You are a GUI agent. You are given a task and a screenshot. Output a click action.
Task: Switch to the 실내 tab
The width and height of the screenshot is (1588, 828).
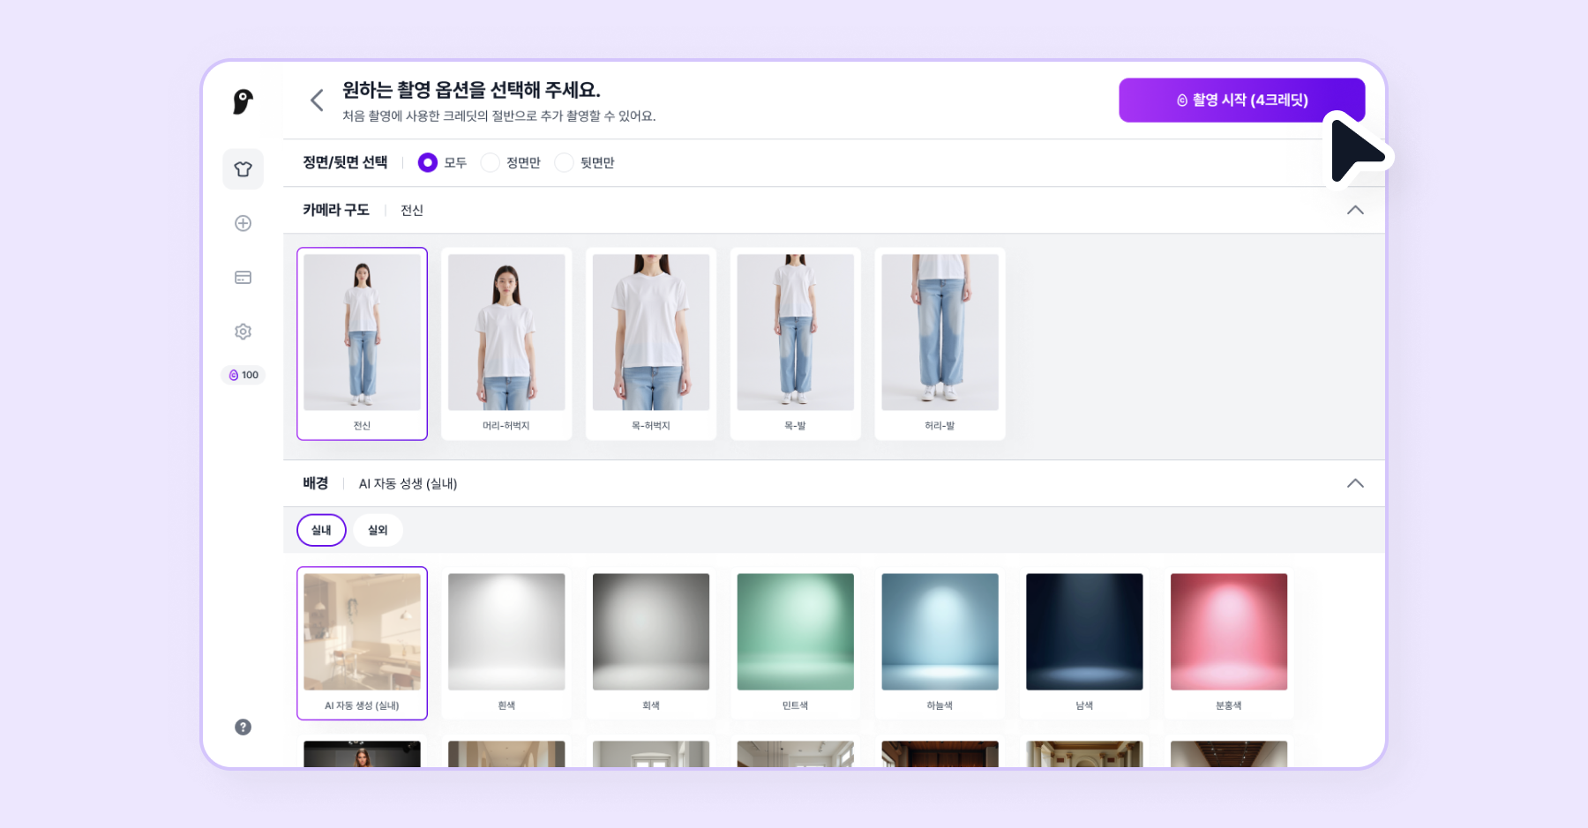tap(321, 530)
